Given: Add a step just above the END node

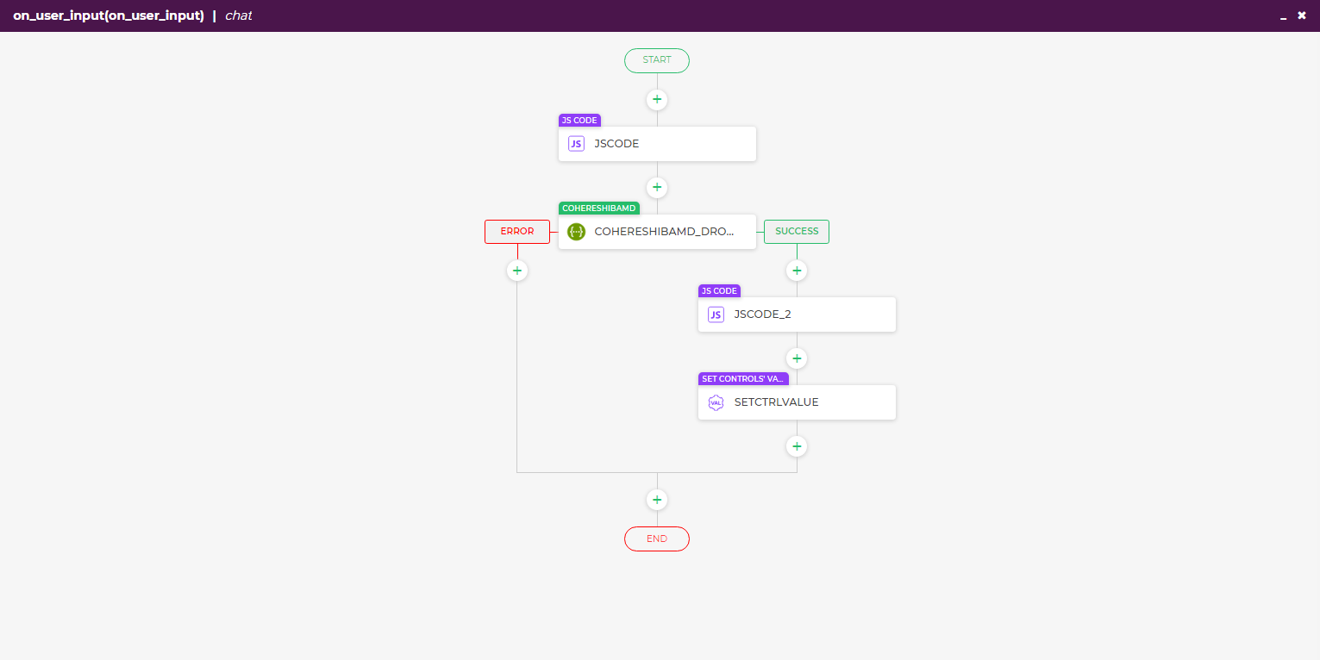Looking at the screenshot, I should coord(657,500).
